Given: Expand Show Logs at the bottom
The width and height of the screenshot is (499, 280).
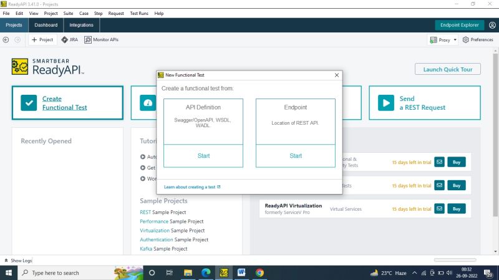Looking at the screenshot, I should [x=19, y=261].
